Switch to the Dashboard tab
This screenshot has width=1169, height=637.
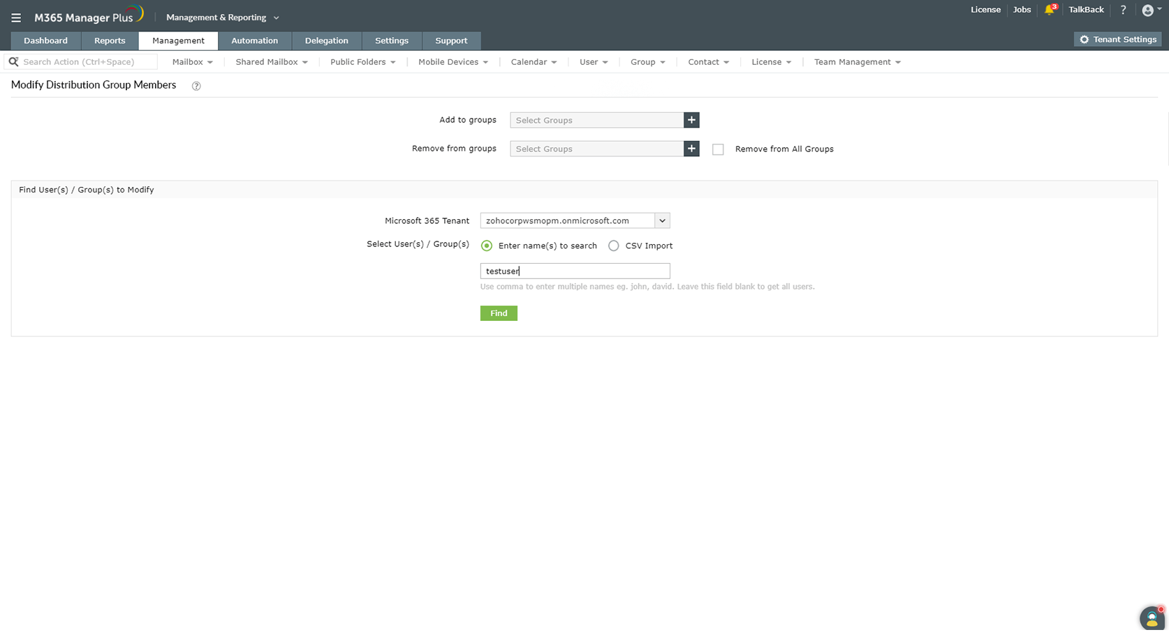46,41
